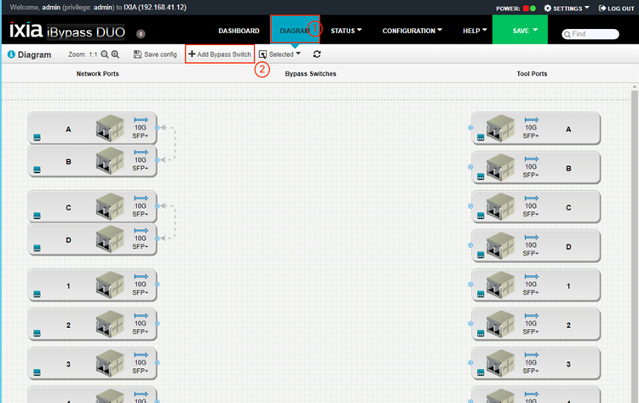Click the zoom out magnifier icon
This screenshot has width=639, height=403.
tap(105, 55)
